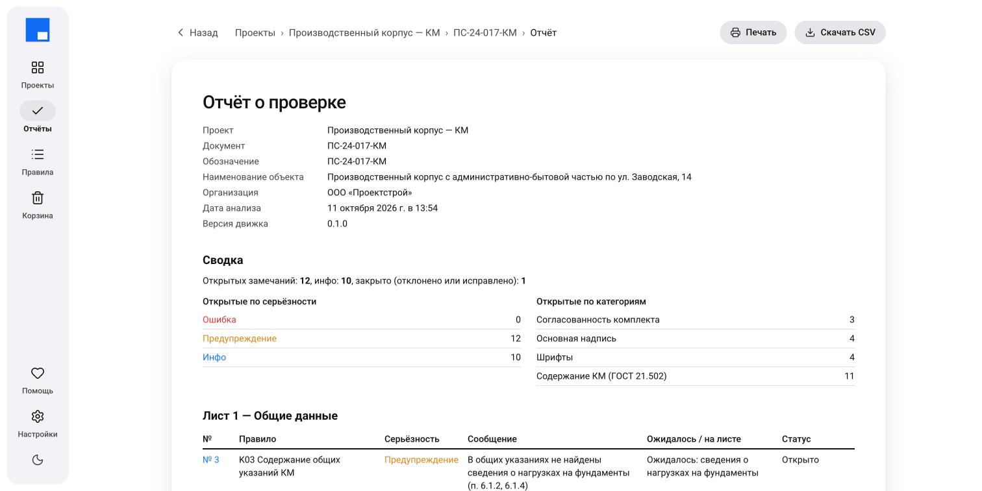
Task: Click the Открыто status cell
Action: (x=800, y=460)
